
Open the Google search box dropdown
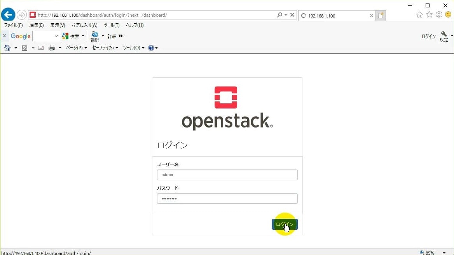(x=56, y=36)
